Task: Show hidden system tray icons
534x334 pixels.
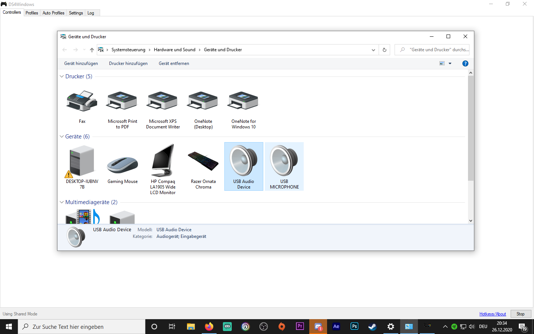Action: coord(445,327)
